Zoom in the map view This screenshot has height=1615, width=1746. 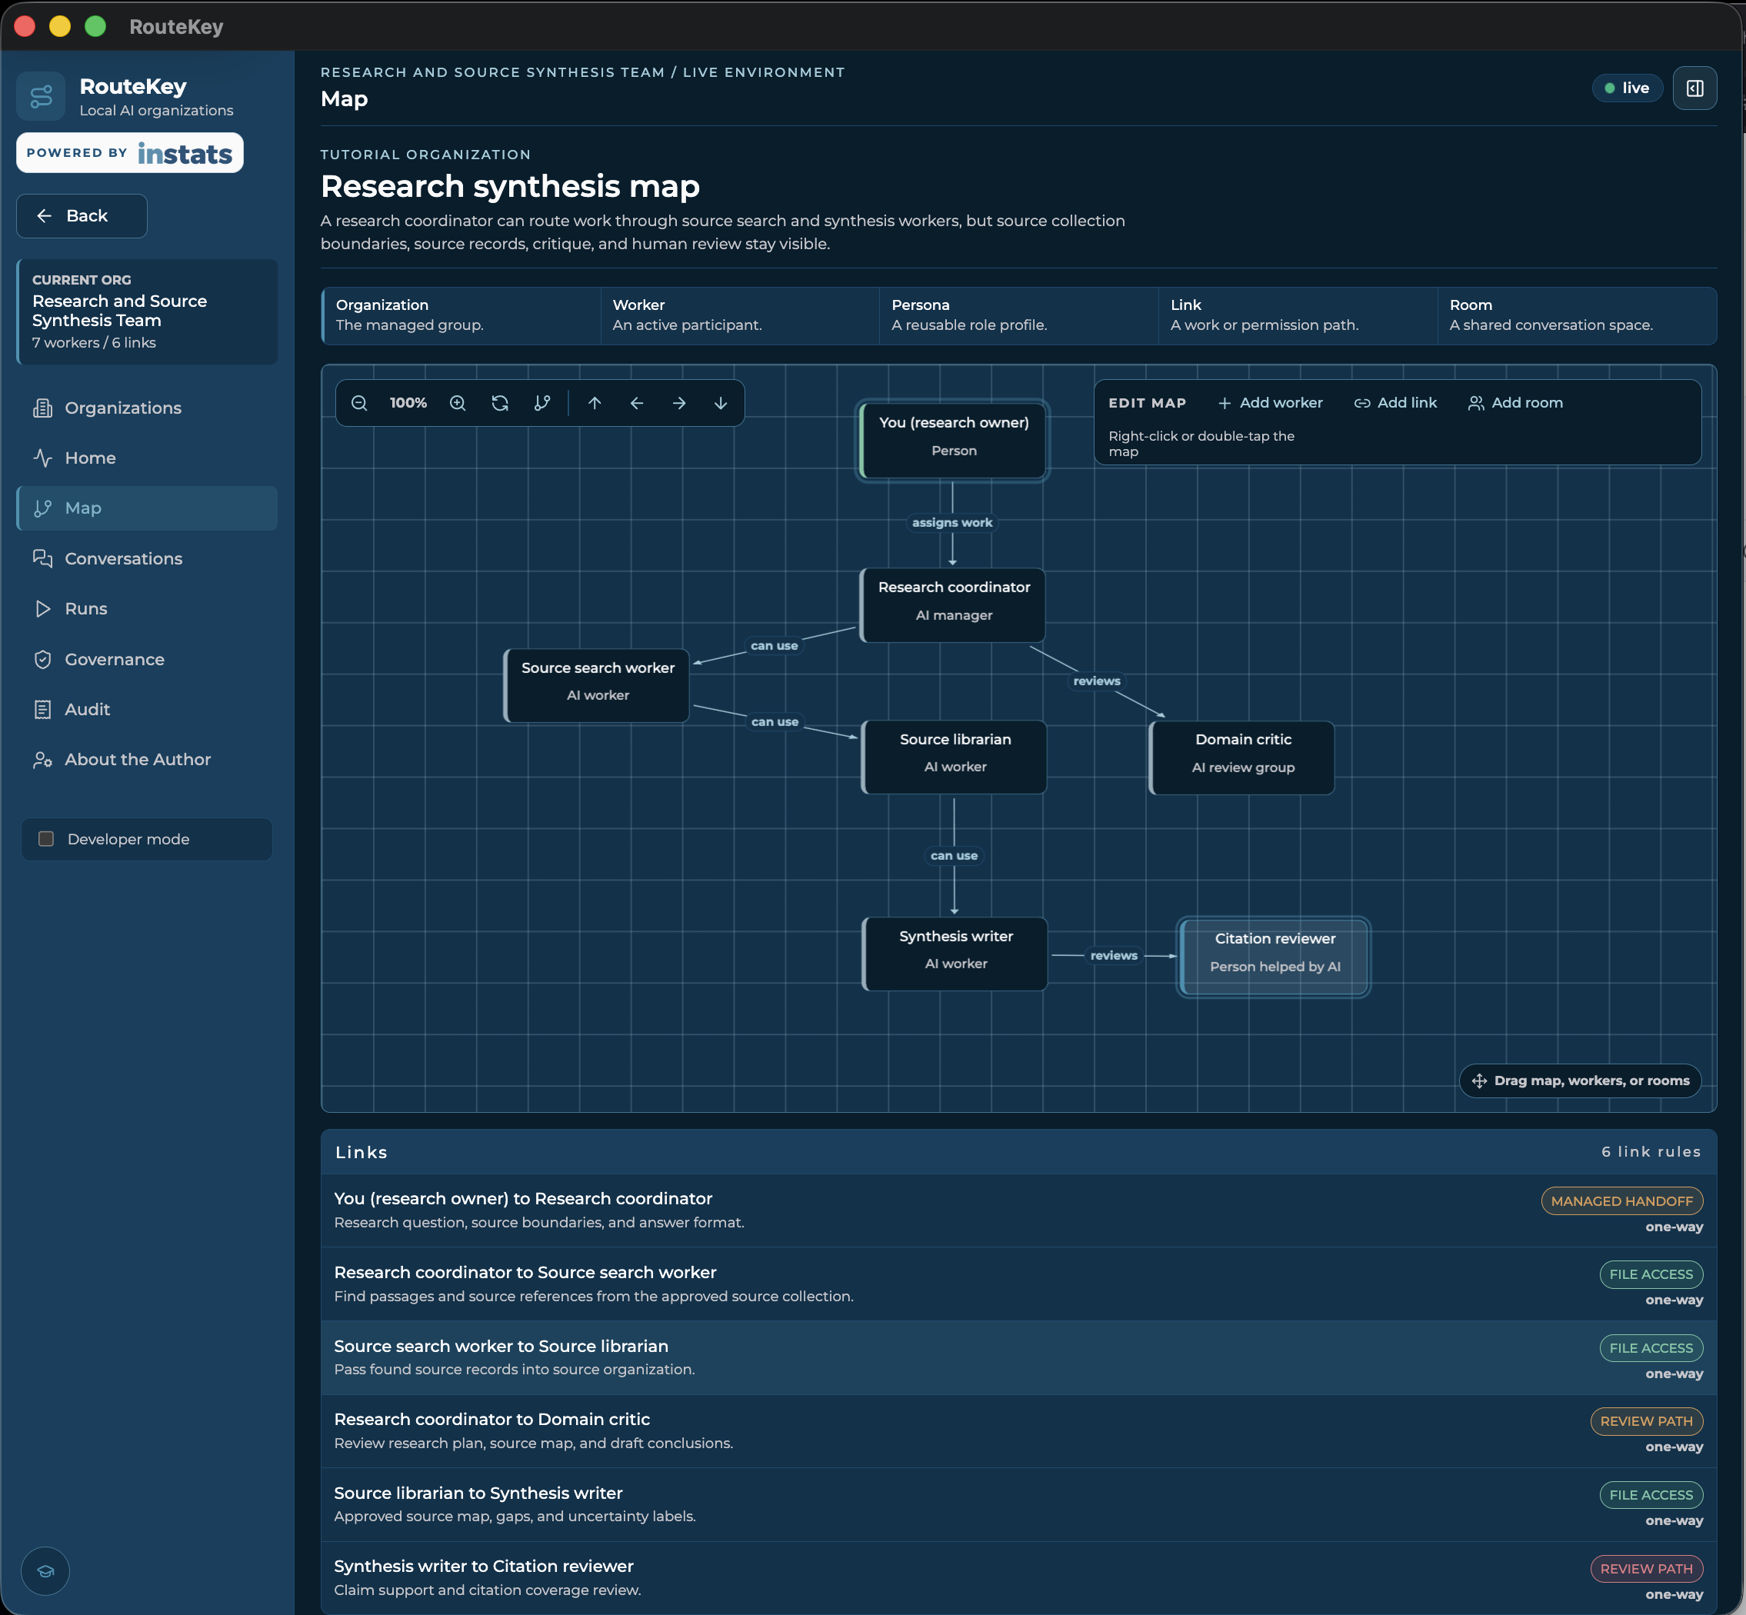[457, 403]
